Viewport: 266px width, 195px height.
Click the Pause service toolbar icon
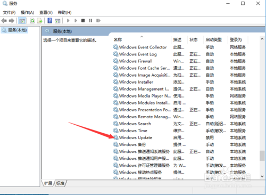pos(90,21)
